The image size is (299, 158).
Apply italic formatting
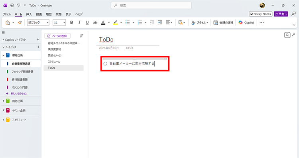(79, 22)
